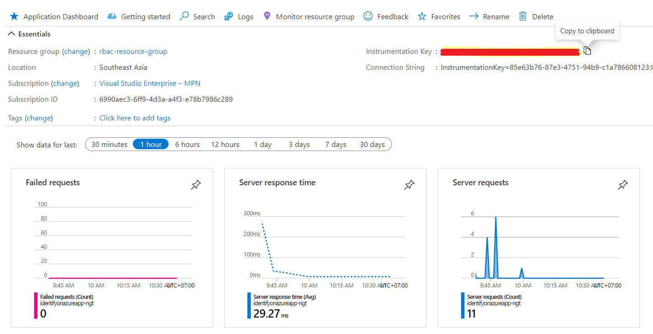Open the rbac-resource-group link
The height and width of the screenshot is (334, 653).
pyautogui.click(x=133, y=51)
